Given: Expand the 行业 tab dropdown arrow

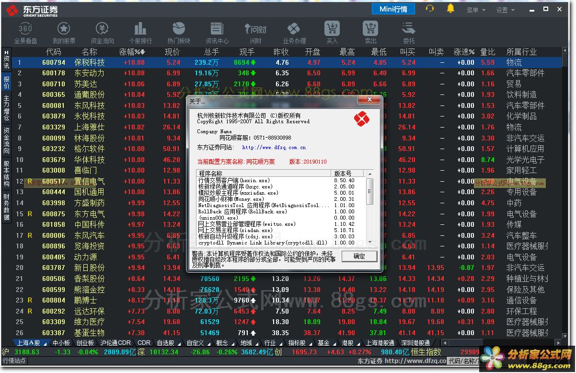Looking at the screenshot, I should tap(281, 343).
